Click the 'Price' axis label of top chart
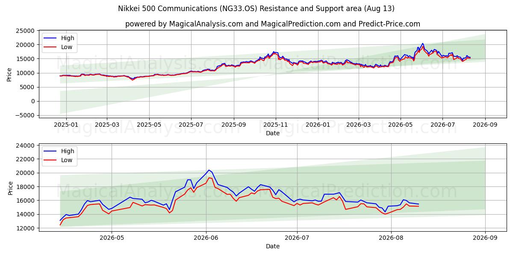This screenshot has height=256, width=513. pyautogui.click(x=9, y=74)
